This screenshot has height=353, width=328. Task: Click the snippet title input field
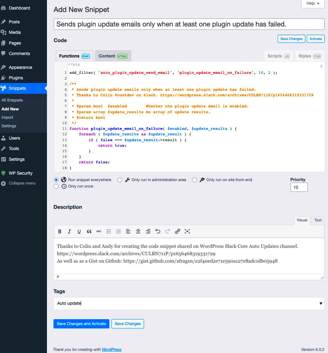(x=189, y=24)
